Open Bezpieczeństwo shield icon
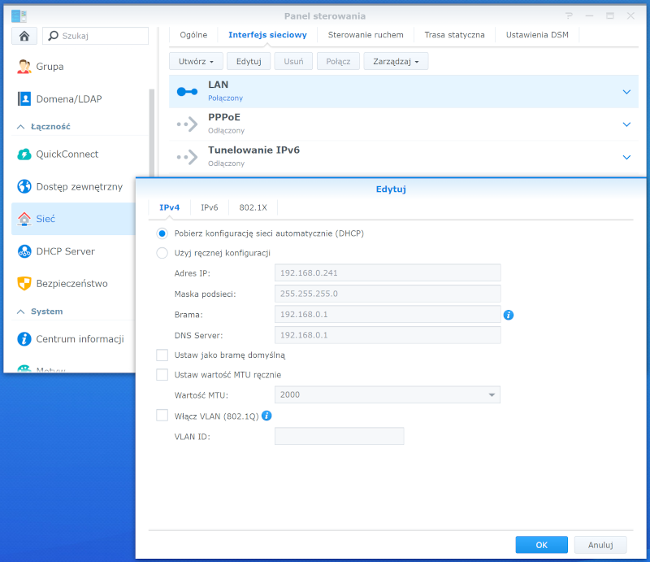This screenshot has height=562, width=650. (x=24, y=284)
